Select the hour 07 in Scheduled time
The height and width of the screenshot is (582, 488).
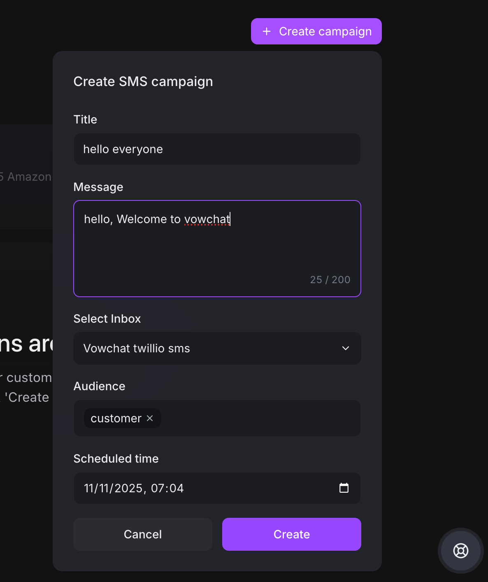click(x=158, y=488)
